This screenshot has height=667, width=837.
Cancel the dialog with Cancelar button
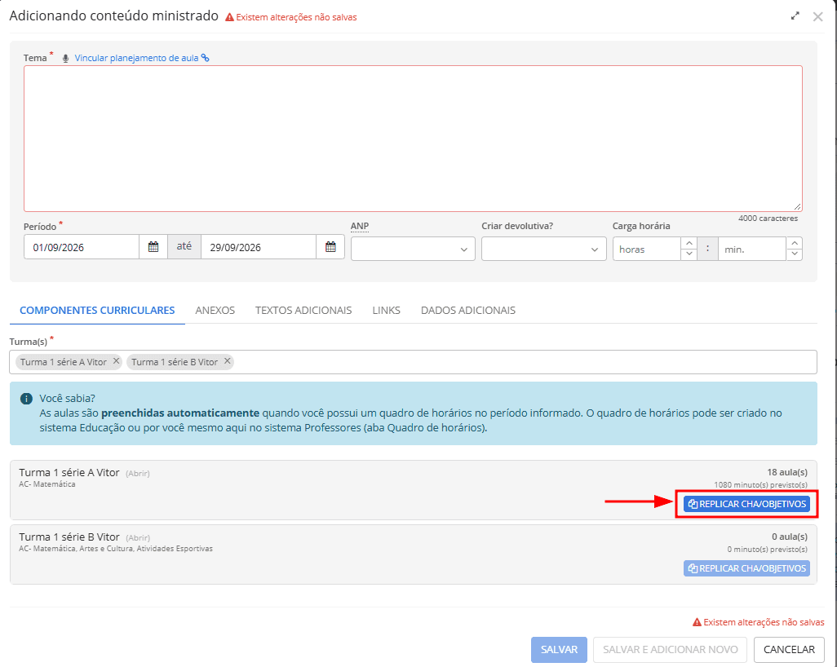[x=789, y=650]
